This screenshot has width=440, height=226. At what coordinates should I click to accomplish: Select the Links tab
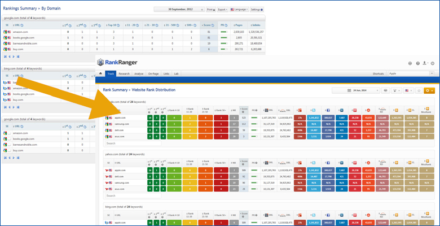166,73
